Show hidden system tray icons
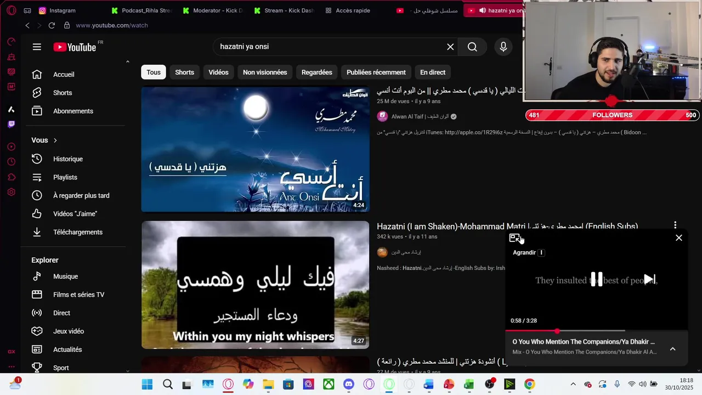This screenshot has height=395, width=702. [x=573, y=385]
